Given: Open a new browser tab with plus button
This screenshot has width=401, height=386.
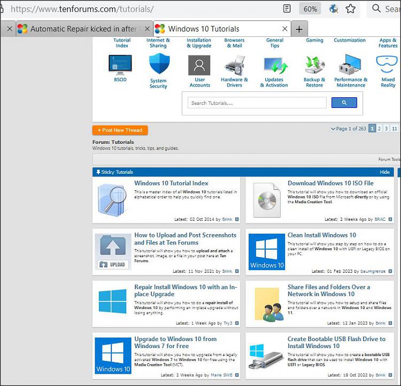Looking at the screenshot, I should pyautogui.click(x=299, y=29).
